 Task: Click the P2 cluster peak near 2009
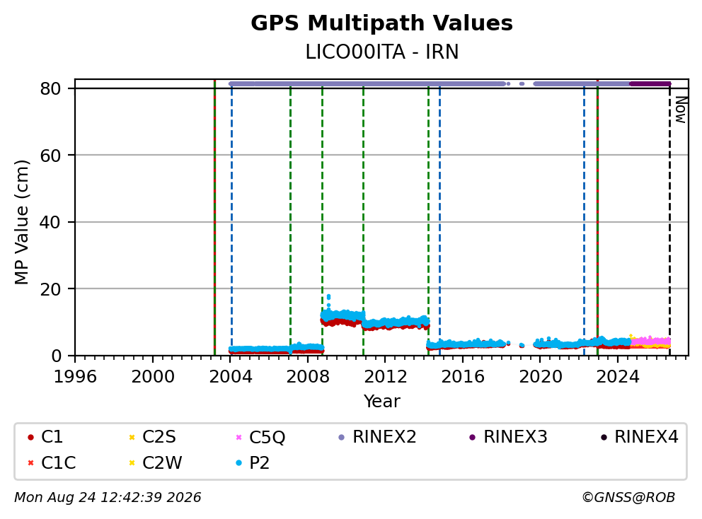point(328,296)
